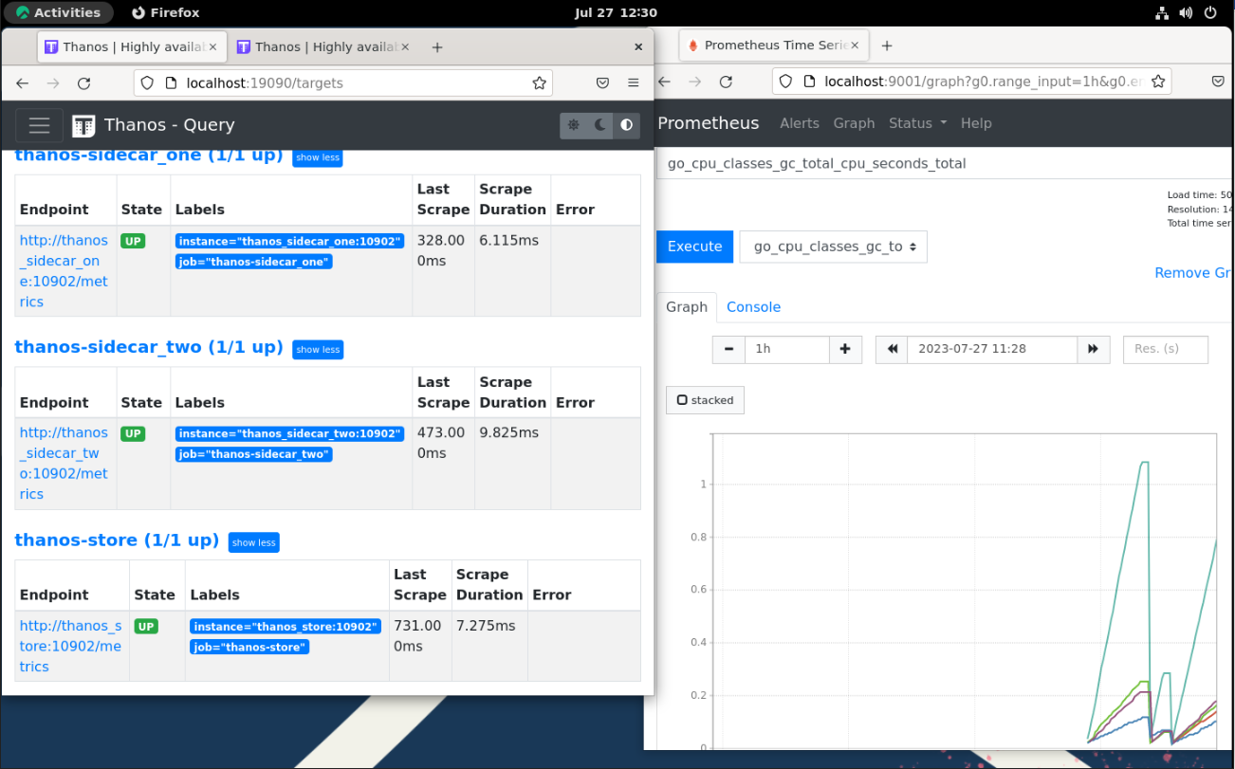Click the 2023-07-27 11:28 end time field

tap(992, 349)
